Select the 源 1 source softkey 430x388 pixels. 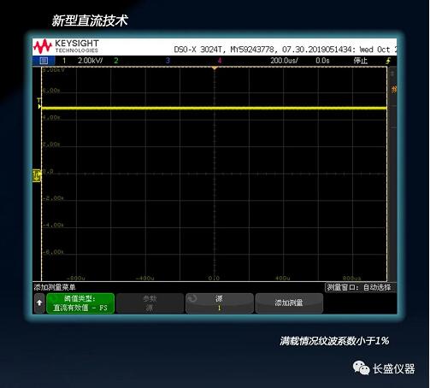[219, 303]
